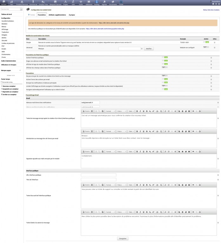Open Police dropdown in signature editor
The width and height of the screenshot is (221, 243).
[x=121, y=152]
